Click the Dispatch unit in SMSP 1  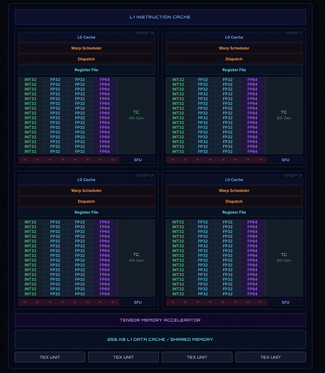tap(234, 59)
